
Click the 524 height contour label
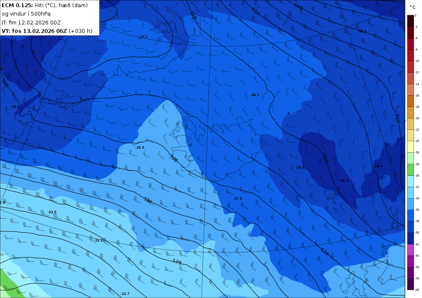click(148, 200)
